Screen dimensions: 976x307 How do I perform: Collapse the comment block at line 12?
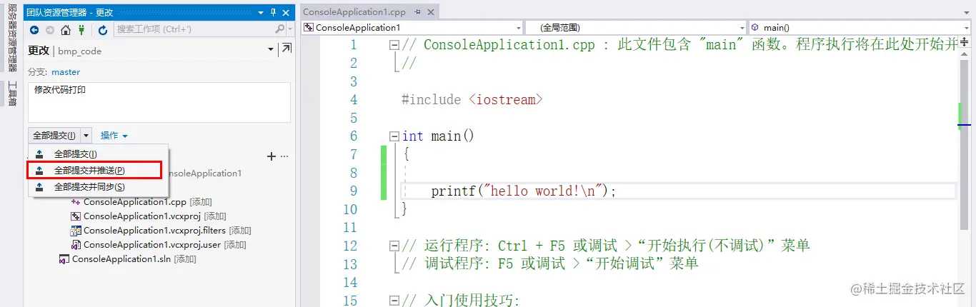pyautogui.click(x=394, y=246)
